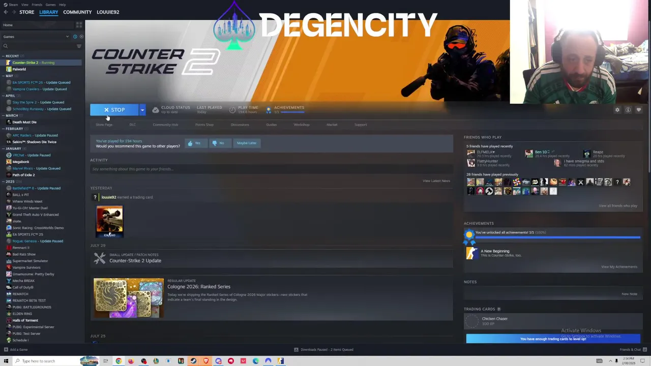Open the Friends menu
Image resolution: width=651 pixels, height=366 pixels.
click(x=37, y=5)
